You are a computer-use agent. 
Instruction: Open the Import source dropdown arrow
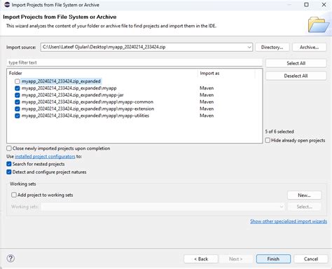click(x=249, y=47)
